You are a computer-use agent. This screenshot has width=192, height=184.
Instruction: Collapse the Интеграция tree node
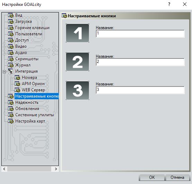coord(4,72)
